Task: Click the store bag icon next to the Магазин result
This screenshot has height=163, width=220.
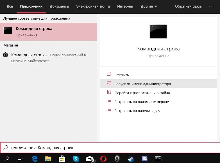Action: point(5,55)
